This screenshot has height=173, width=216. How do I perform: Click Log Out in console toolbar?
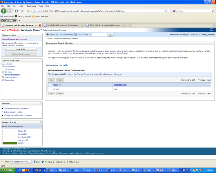tap(59, 35)
